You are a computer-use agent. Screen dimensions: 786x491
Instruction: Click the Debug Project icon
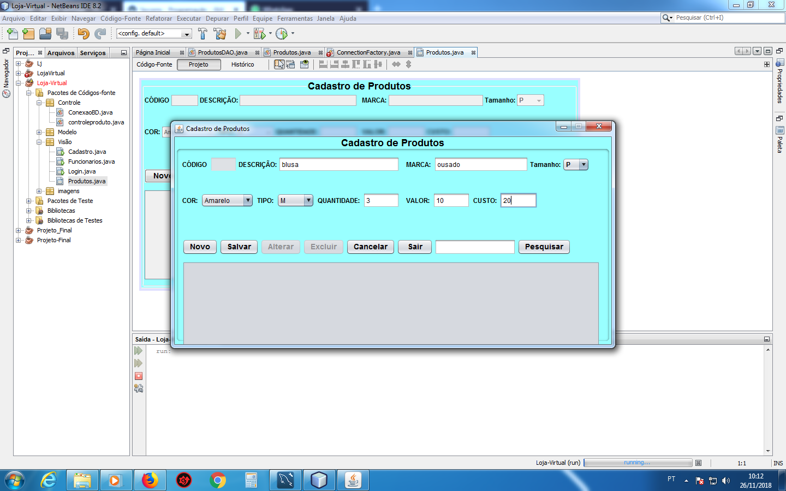tap(260, 34)
